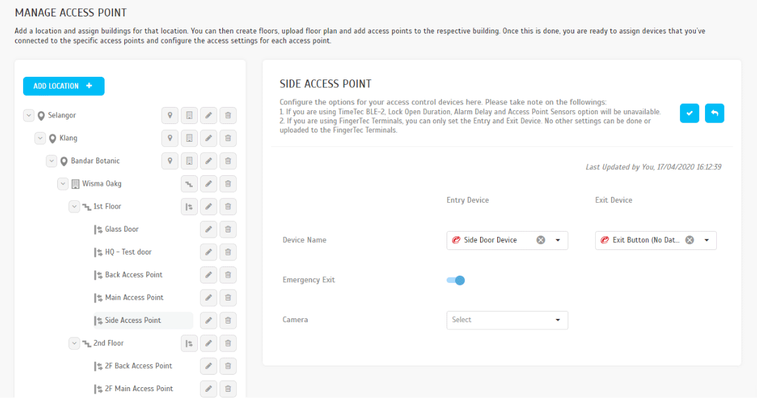
Task: Clear the Side Door Device selection
Action: pyautogui.click(x=541, y=240)
